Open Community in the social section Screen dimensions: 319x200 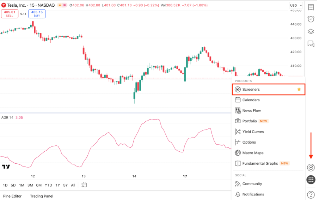coord(268,184)
